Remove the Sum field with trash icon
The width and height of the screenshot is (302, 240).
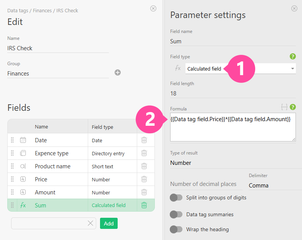(x=144, y=205)
